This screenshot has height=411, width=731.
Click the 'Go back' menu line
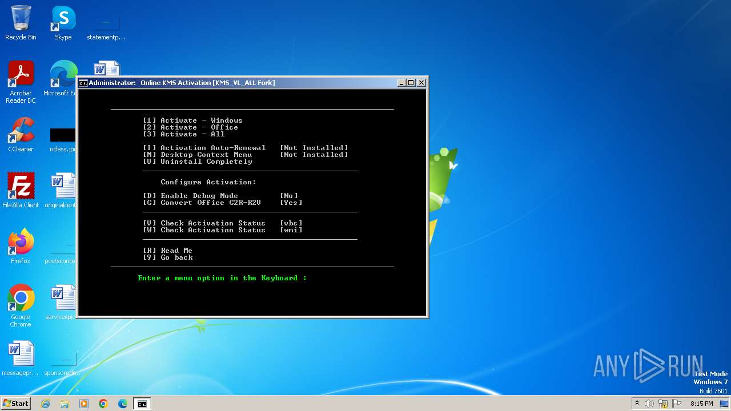168,257
